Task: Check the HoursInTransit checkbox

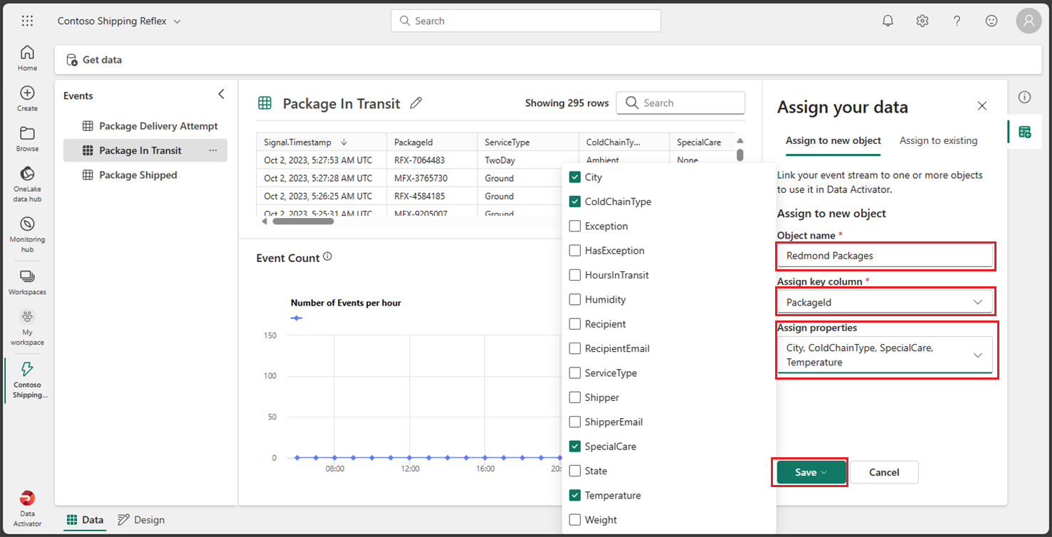Action: point(575,275)
